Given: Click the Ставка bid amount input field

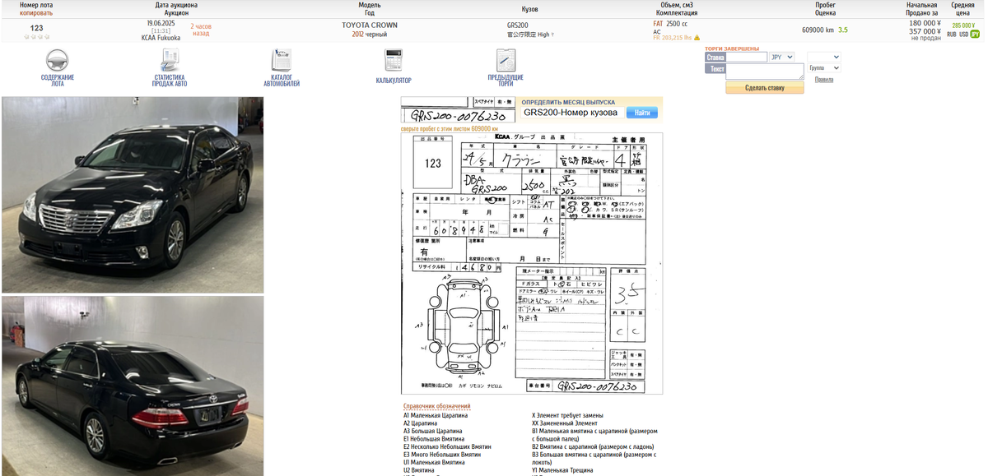Looking at the screenshot, I should coord(747,58).
